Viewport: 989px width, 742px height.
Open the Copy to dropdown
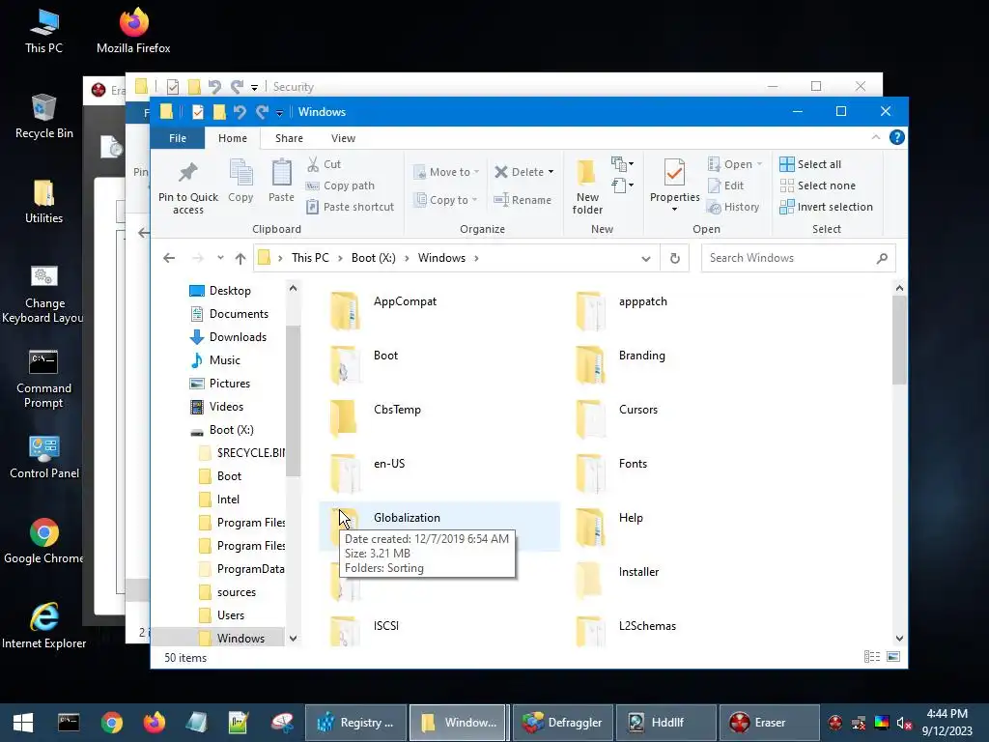coord(445,200)
